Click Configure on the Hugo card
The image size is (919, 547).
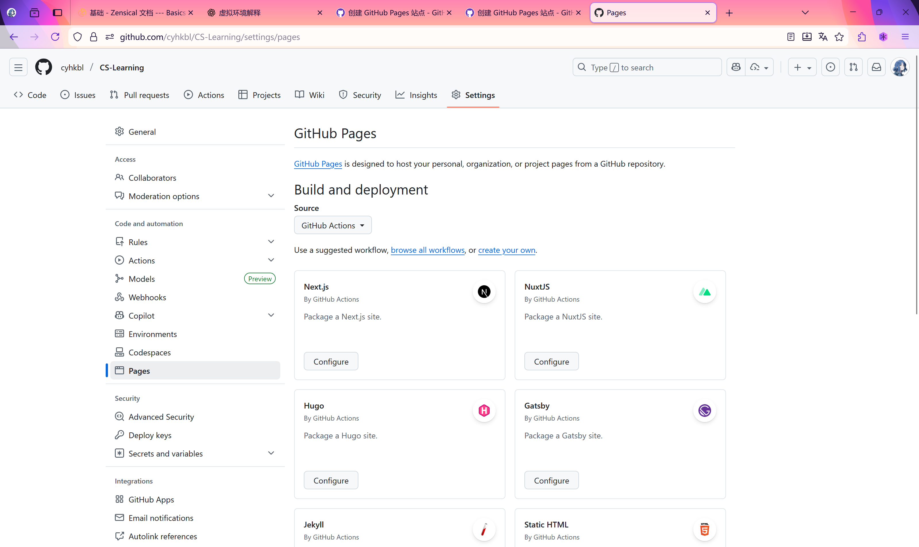tap(331, 480)
